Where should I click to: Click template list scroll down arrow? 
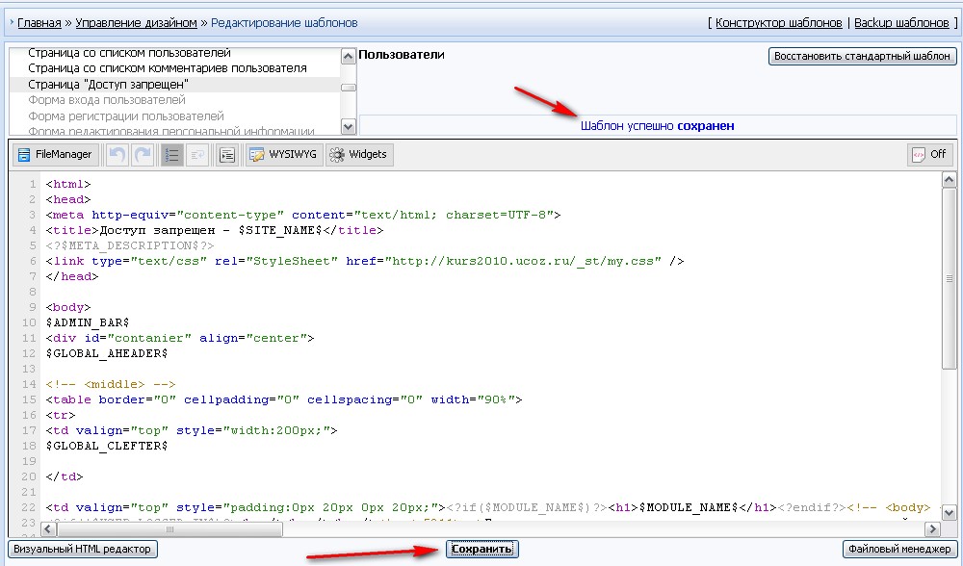[349, 127]
